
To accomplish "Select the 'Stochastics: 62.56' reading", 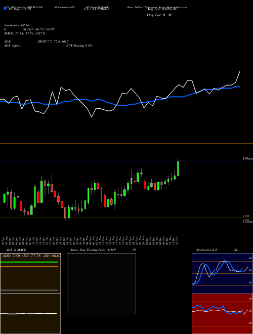I will click(17, 25).
